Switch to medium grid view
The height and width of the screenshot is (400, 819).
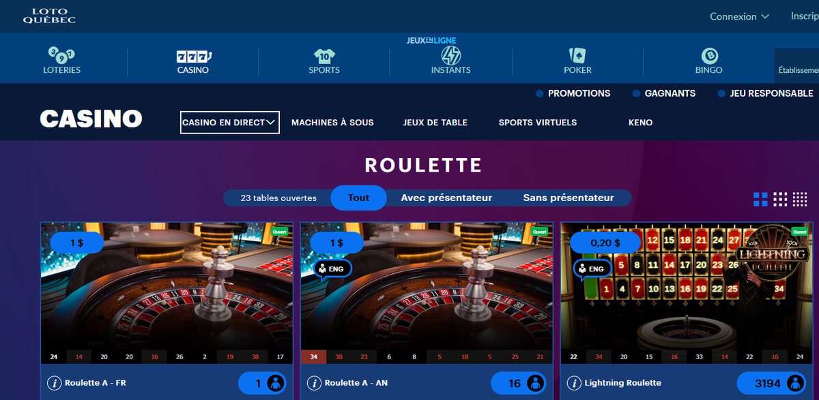click(780, 199)
